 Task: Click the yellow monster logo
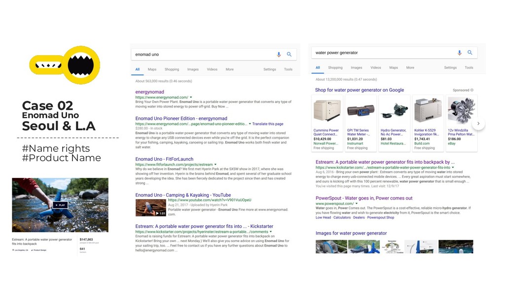pyautogui.click(x=65, y=65)
